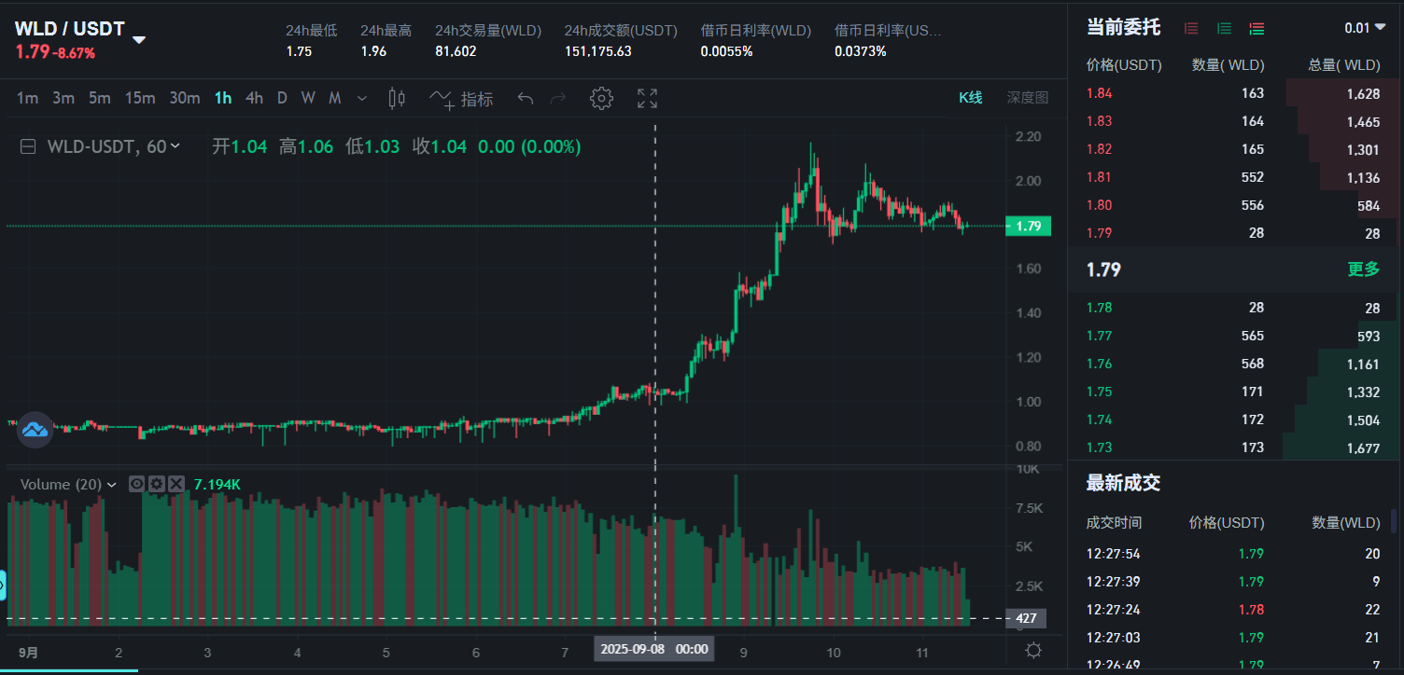Switch to the 深度图 depth chart tab

tap(1027, 98)
